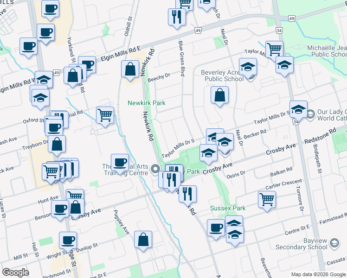The width and height of the screenshot is (347, 278).
Task: Click the Martial Arts Training Centre pin
Action: click(x=155, y=169)
